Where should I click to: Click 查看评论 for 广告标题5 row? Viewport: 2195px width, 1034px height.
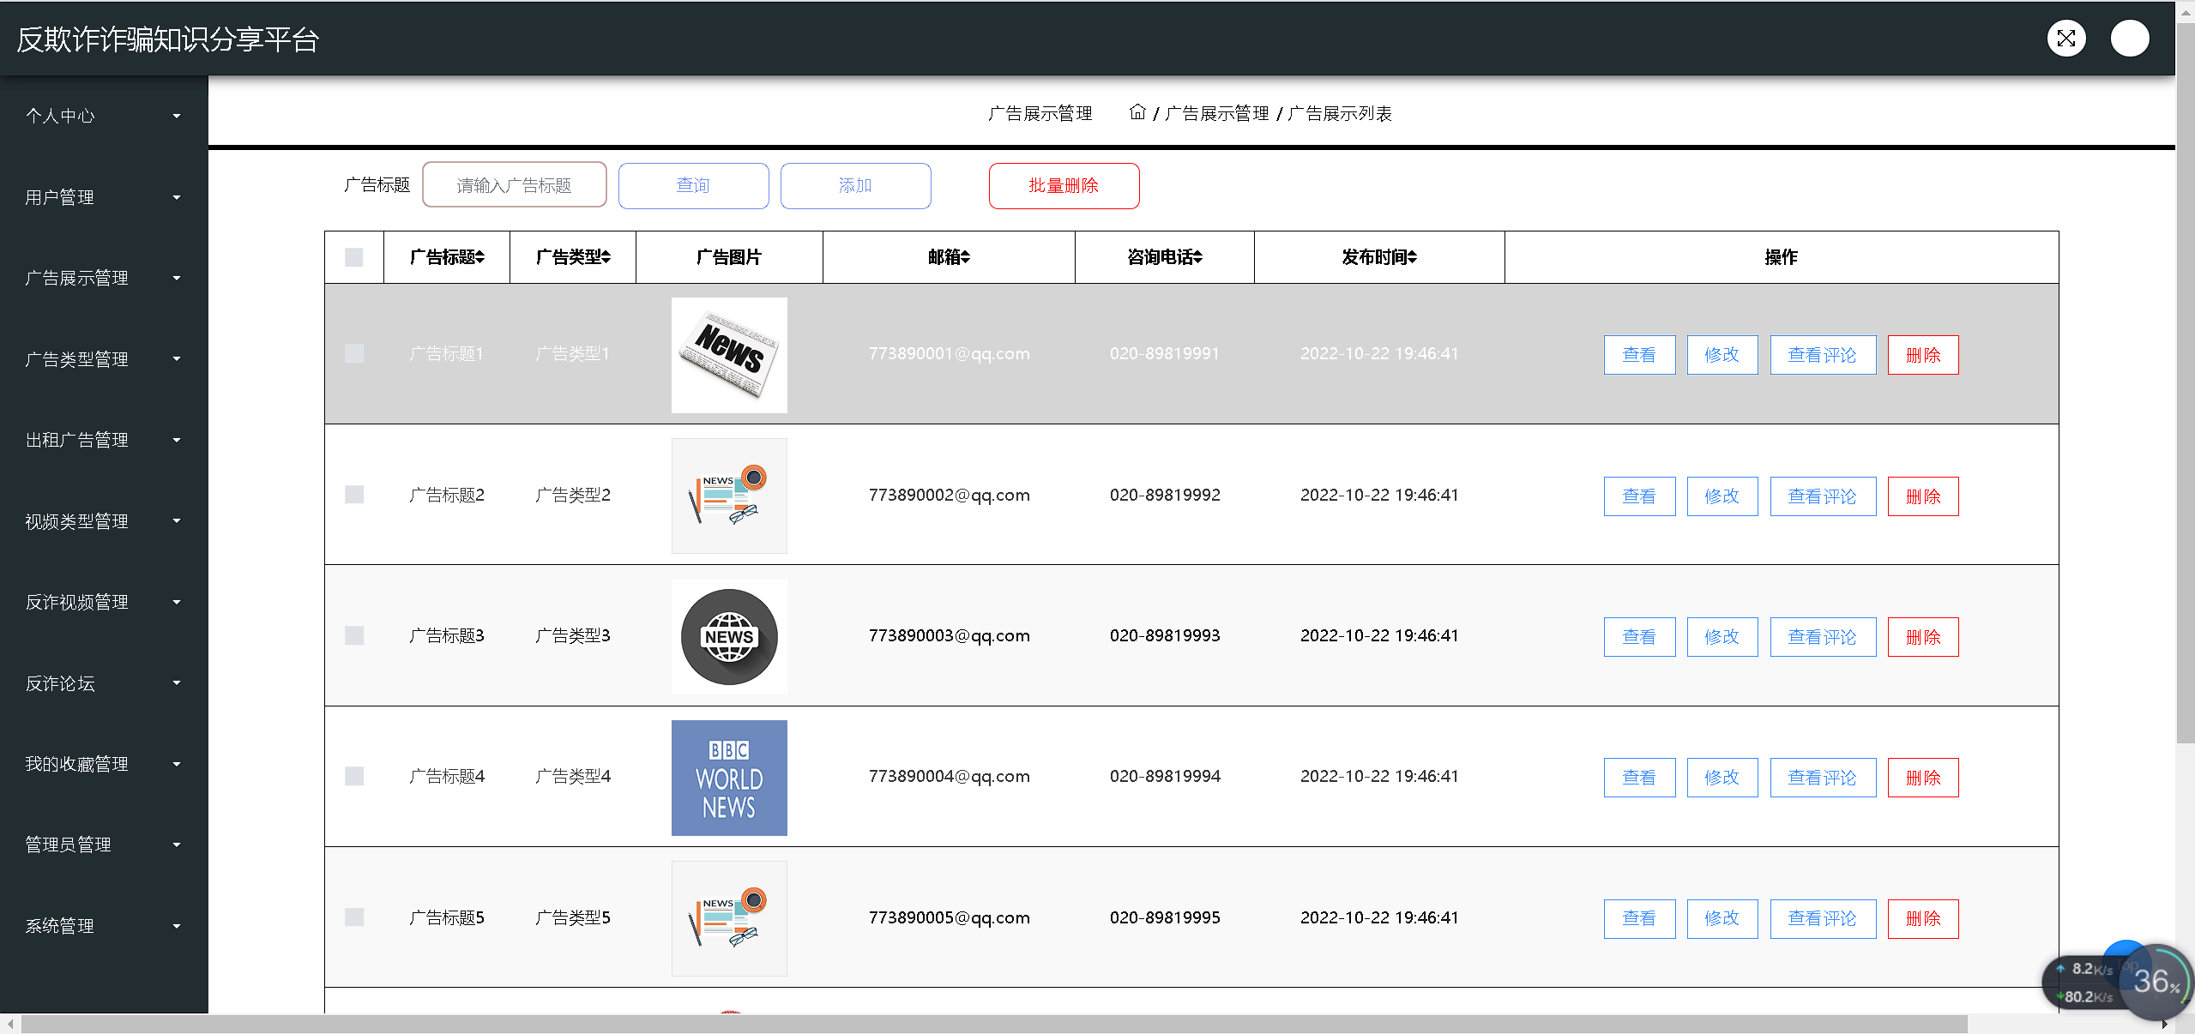[1823, 919]
